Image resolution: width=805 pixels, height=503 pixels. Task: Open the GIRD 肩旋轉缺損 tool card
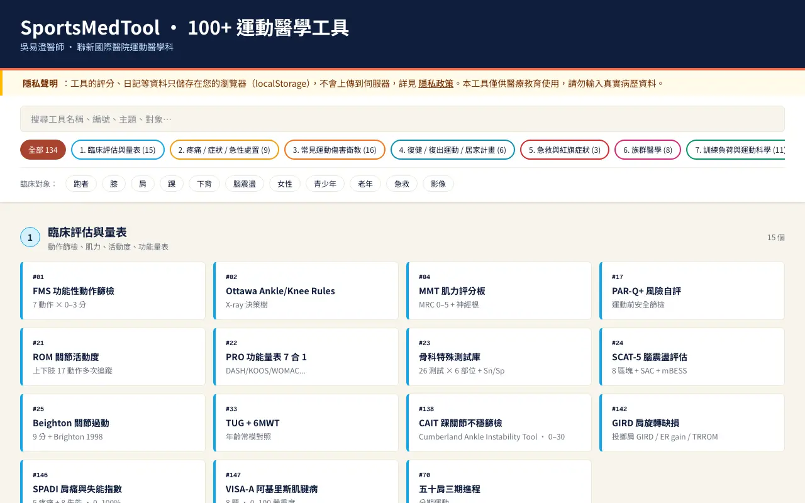pos(692,423)
